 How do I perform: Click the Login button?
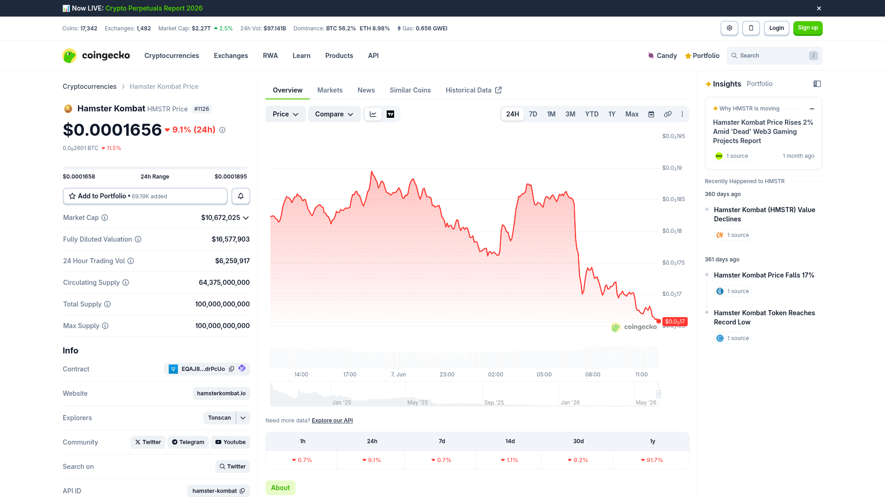[x=777, y=28]
